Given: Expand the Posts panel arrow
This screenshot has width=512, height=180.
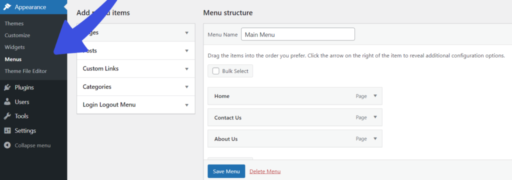Looking at the screenshot, I should pos(187,50).
